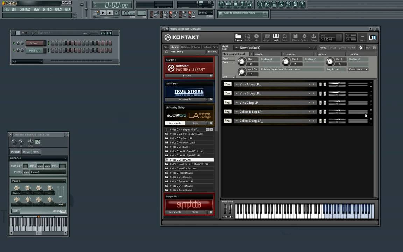Viewport: 403px width, 252px height.
Task: Click the Purge icon in Kontakt
Action: click(x=313, y=37)
